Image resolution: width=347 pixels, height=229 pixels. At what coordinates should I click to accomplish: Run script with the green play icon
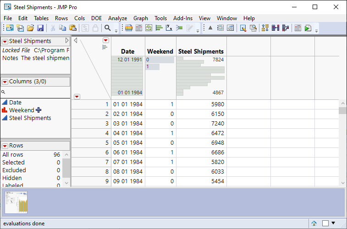pyautogui.click(x=308, y=28)
